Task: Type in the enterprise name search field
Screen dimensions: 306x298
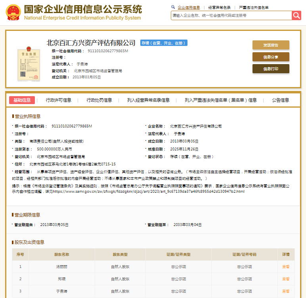Action: pos(231,15)
